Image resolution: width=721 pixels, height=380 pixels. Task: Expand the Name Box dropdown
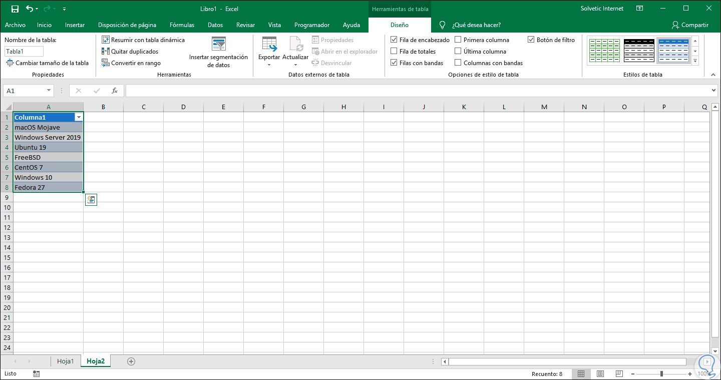(49, 91)
